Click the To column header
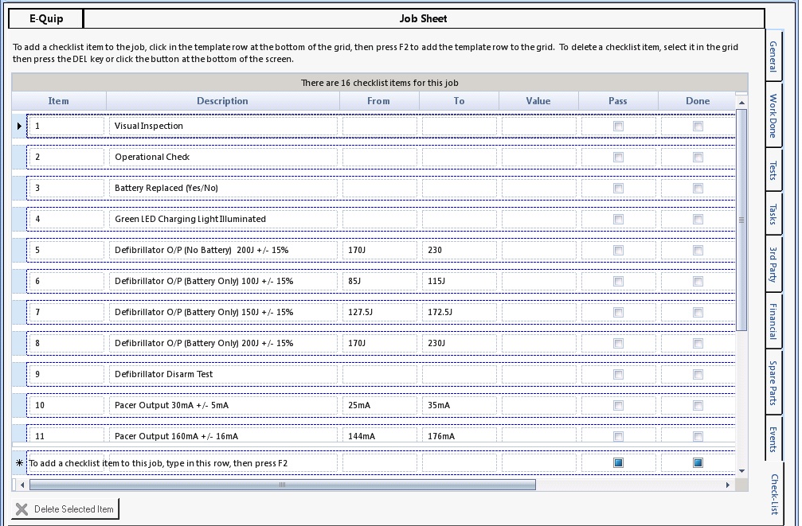This screenshot has height=526, width=802. pos(459,101)
